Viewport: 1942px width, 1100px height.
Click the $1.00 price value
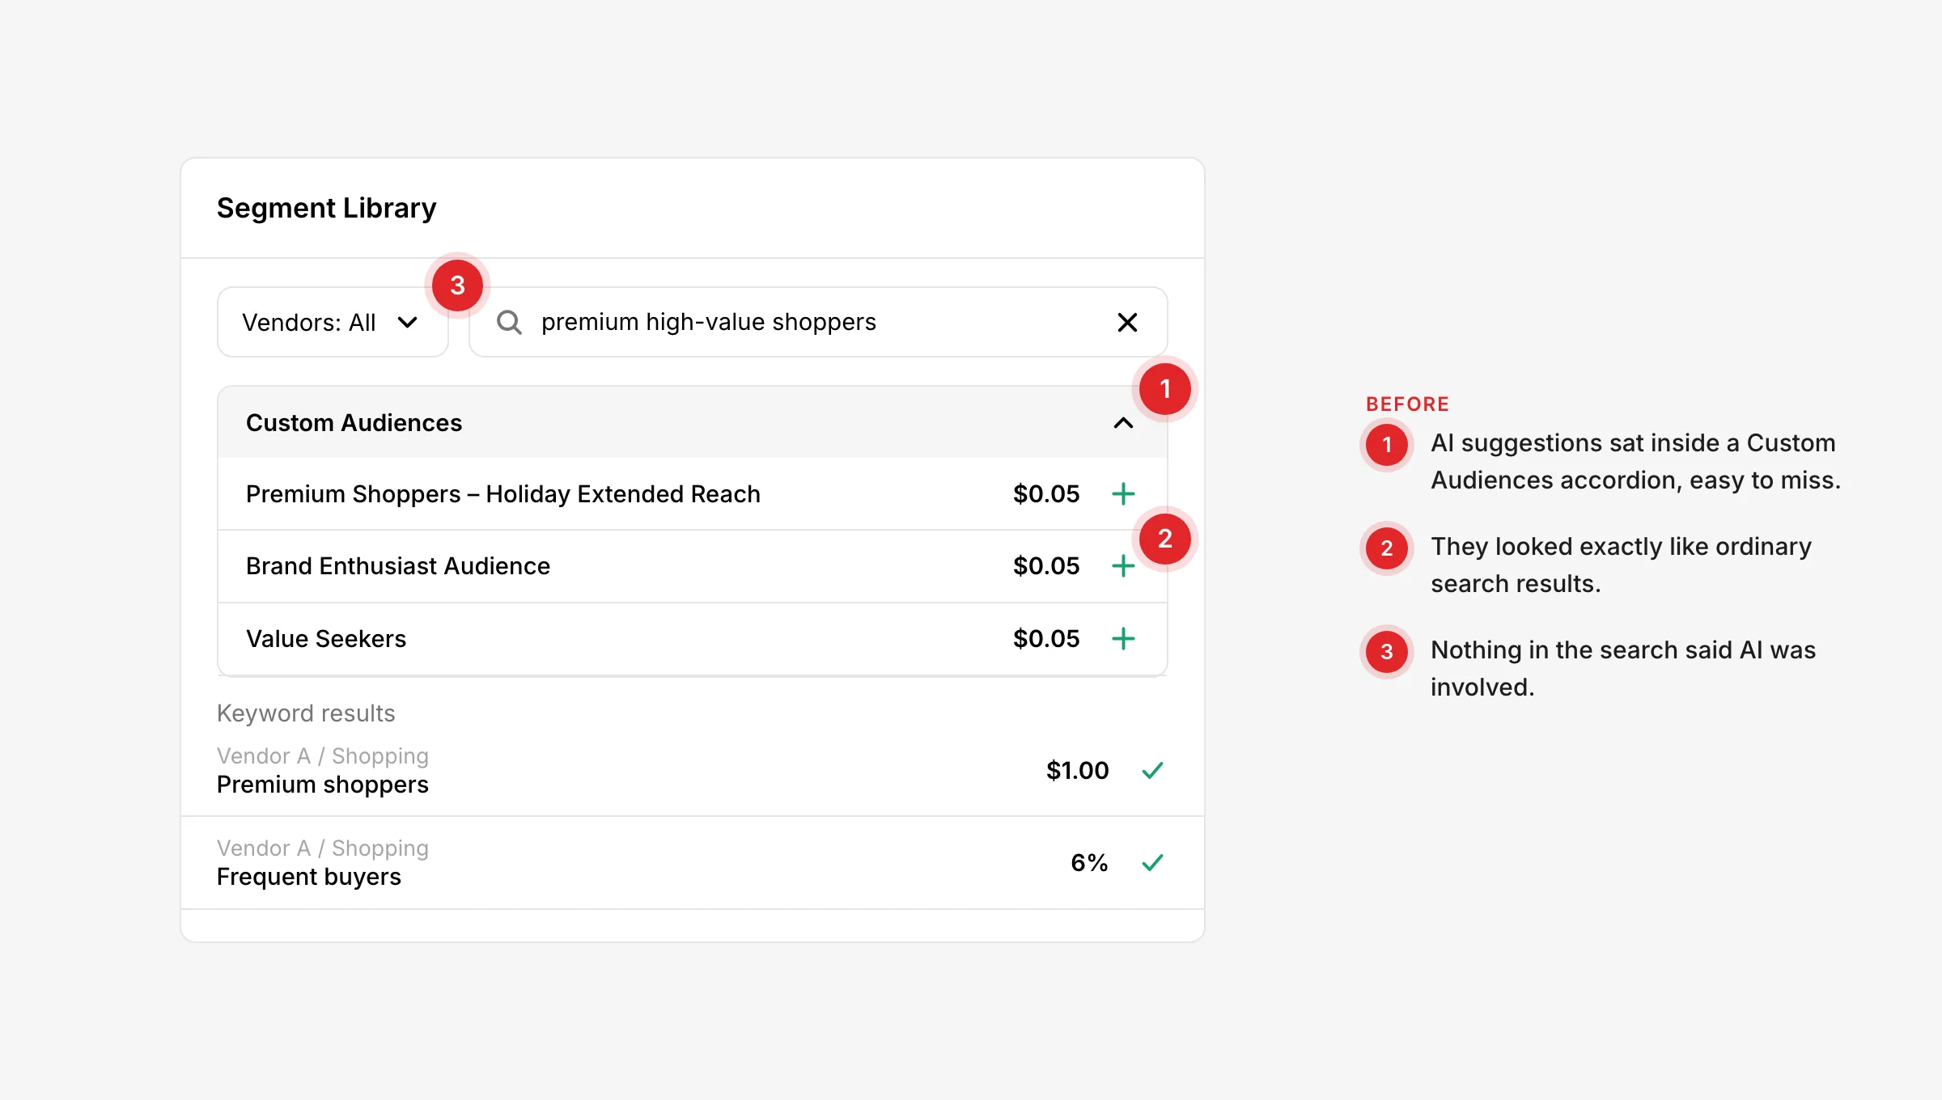click(1077, 770)
